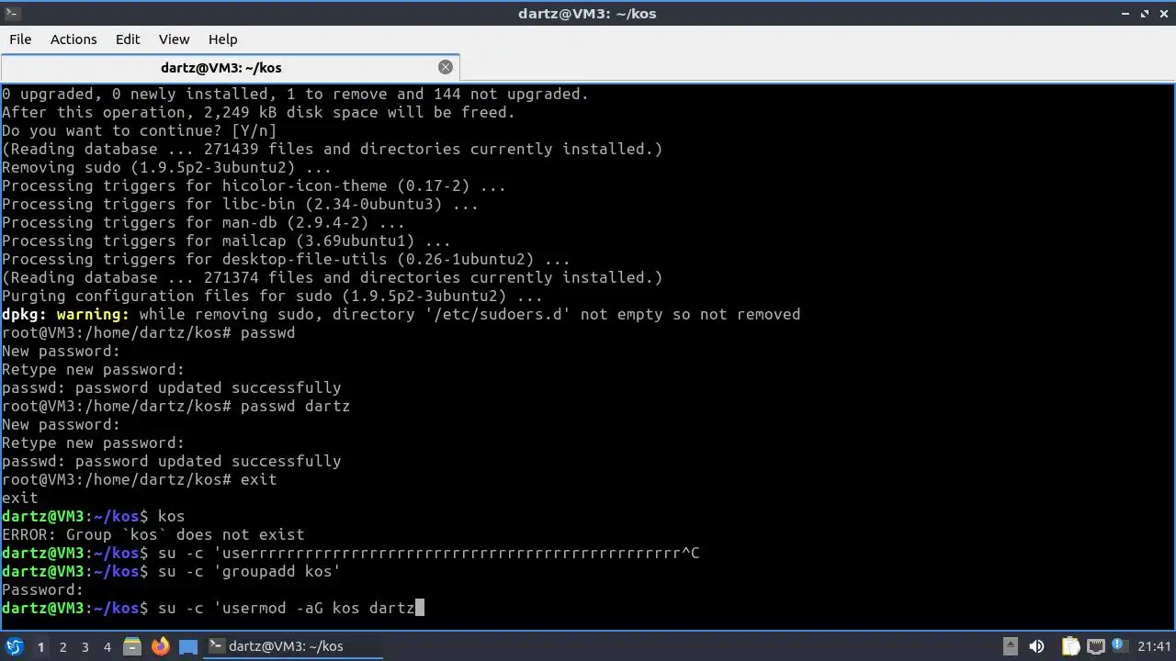Image resolution: width=1176 pixels, height=661 pixels.
Task: Switch to workspace 3 in pager
Action: click(85, 646)
